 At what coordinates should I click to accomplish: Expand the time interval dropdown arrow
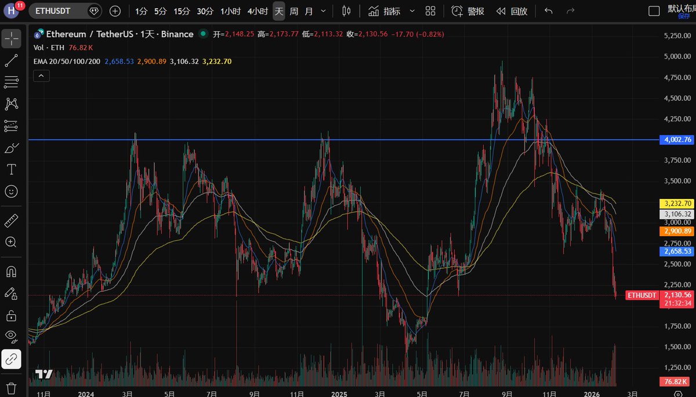pos(323,11)
